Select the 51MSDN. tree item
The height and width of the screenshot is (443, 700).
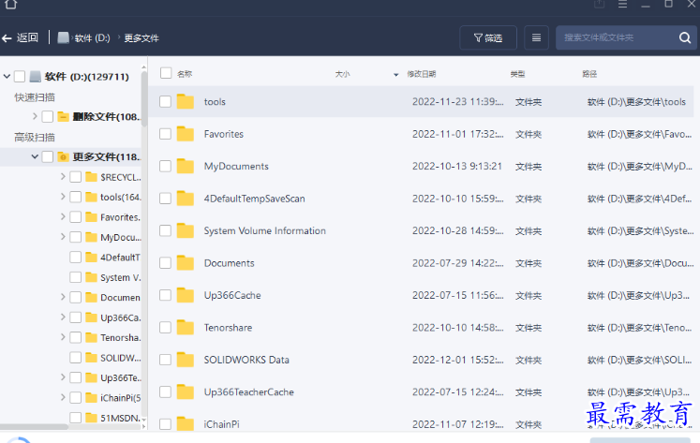pyautogui.click(x=120, y=418)
